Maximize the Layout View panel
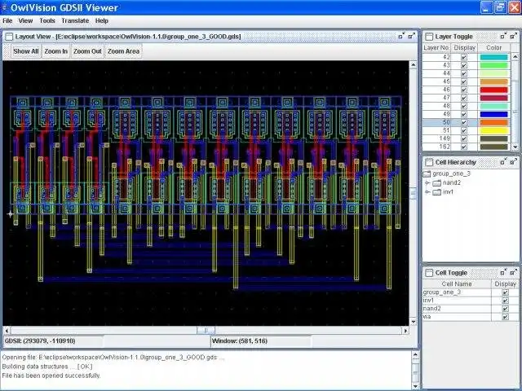The height and width of the screenshot is (391, 522). coord(411,36)
